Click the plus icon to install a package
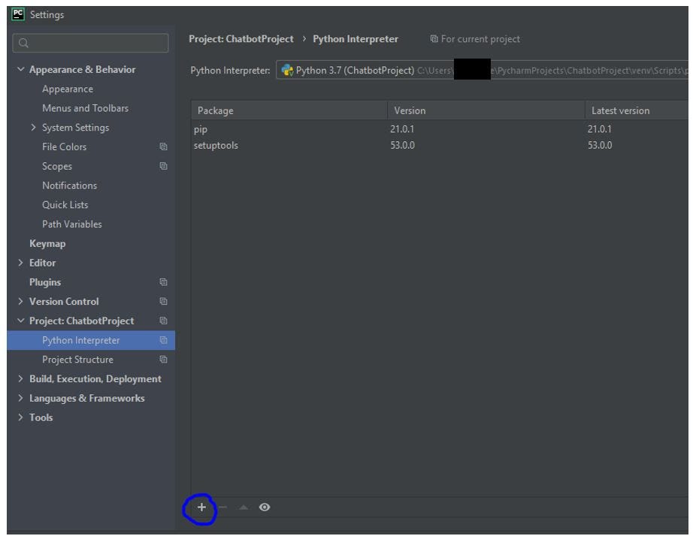The image size is (699, 536). point(201,507)
